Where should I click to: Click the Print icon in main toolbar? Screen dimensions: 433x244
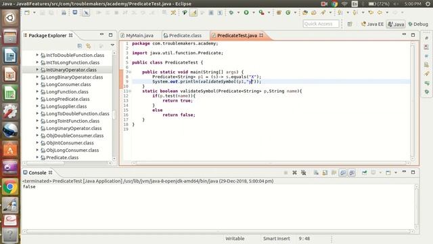pyautogui.click(x=64, y=13)
